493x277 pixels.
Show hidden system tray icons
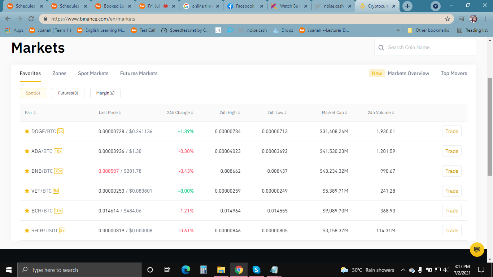(402, 270)
